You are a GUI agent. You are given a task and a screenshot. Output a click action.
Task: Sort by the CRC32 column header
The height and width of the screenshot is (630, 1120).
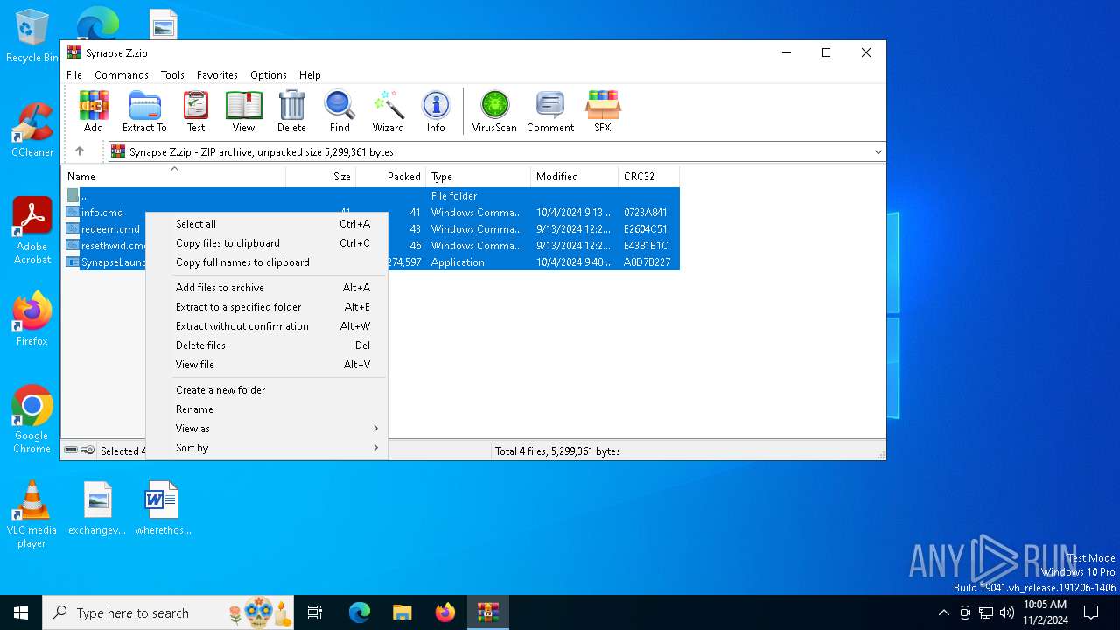coord(648,177)
